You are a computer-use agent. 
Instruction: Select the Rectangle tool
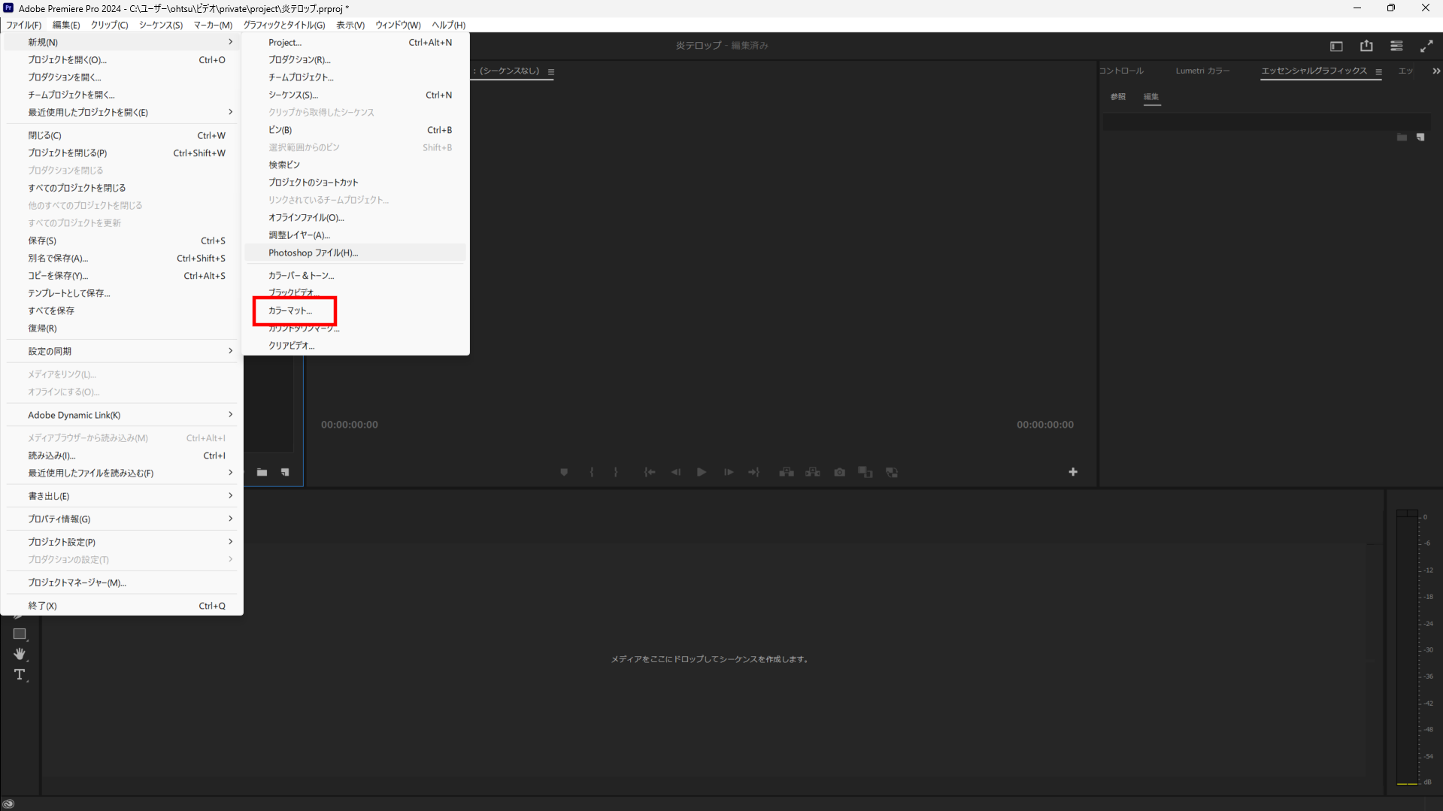coord(20,634)
